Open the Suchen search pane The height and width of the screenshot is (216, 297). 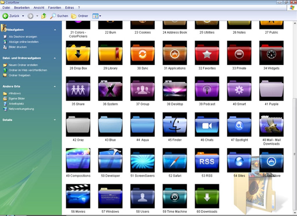click(x=59, y=16)
